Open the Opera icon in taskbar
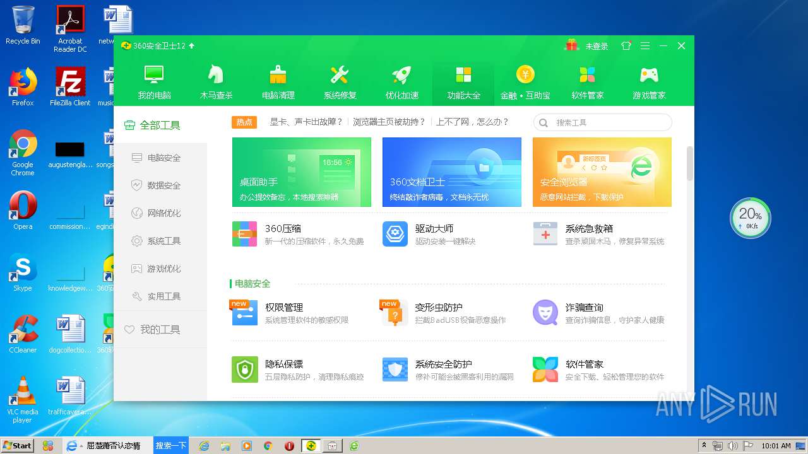Screen dimensions: 808x454 click(289, 446)
